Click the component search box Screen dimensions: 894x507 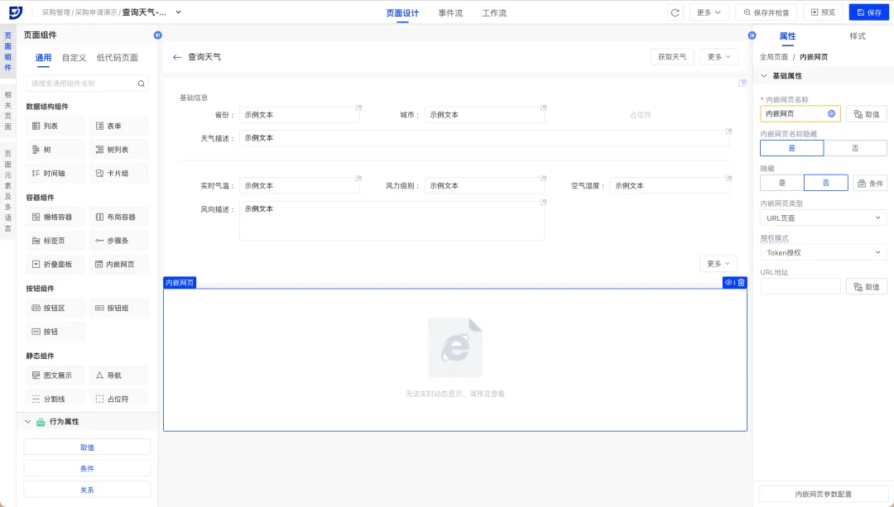coord(87,84)
